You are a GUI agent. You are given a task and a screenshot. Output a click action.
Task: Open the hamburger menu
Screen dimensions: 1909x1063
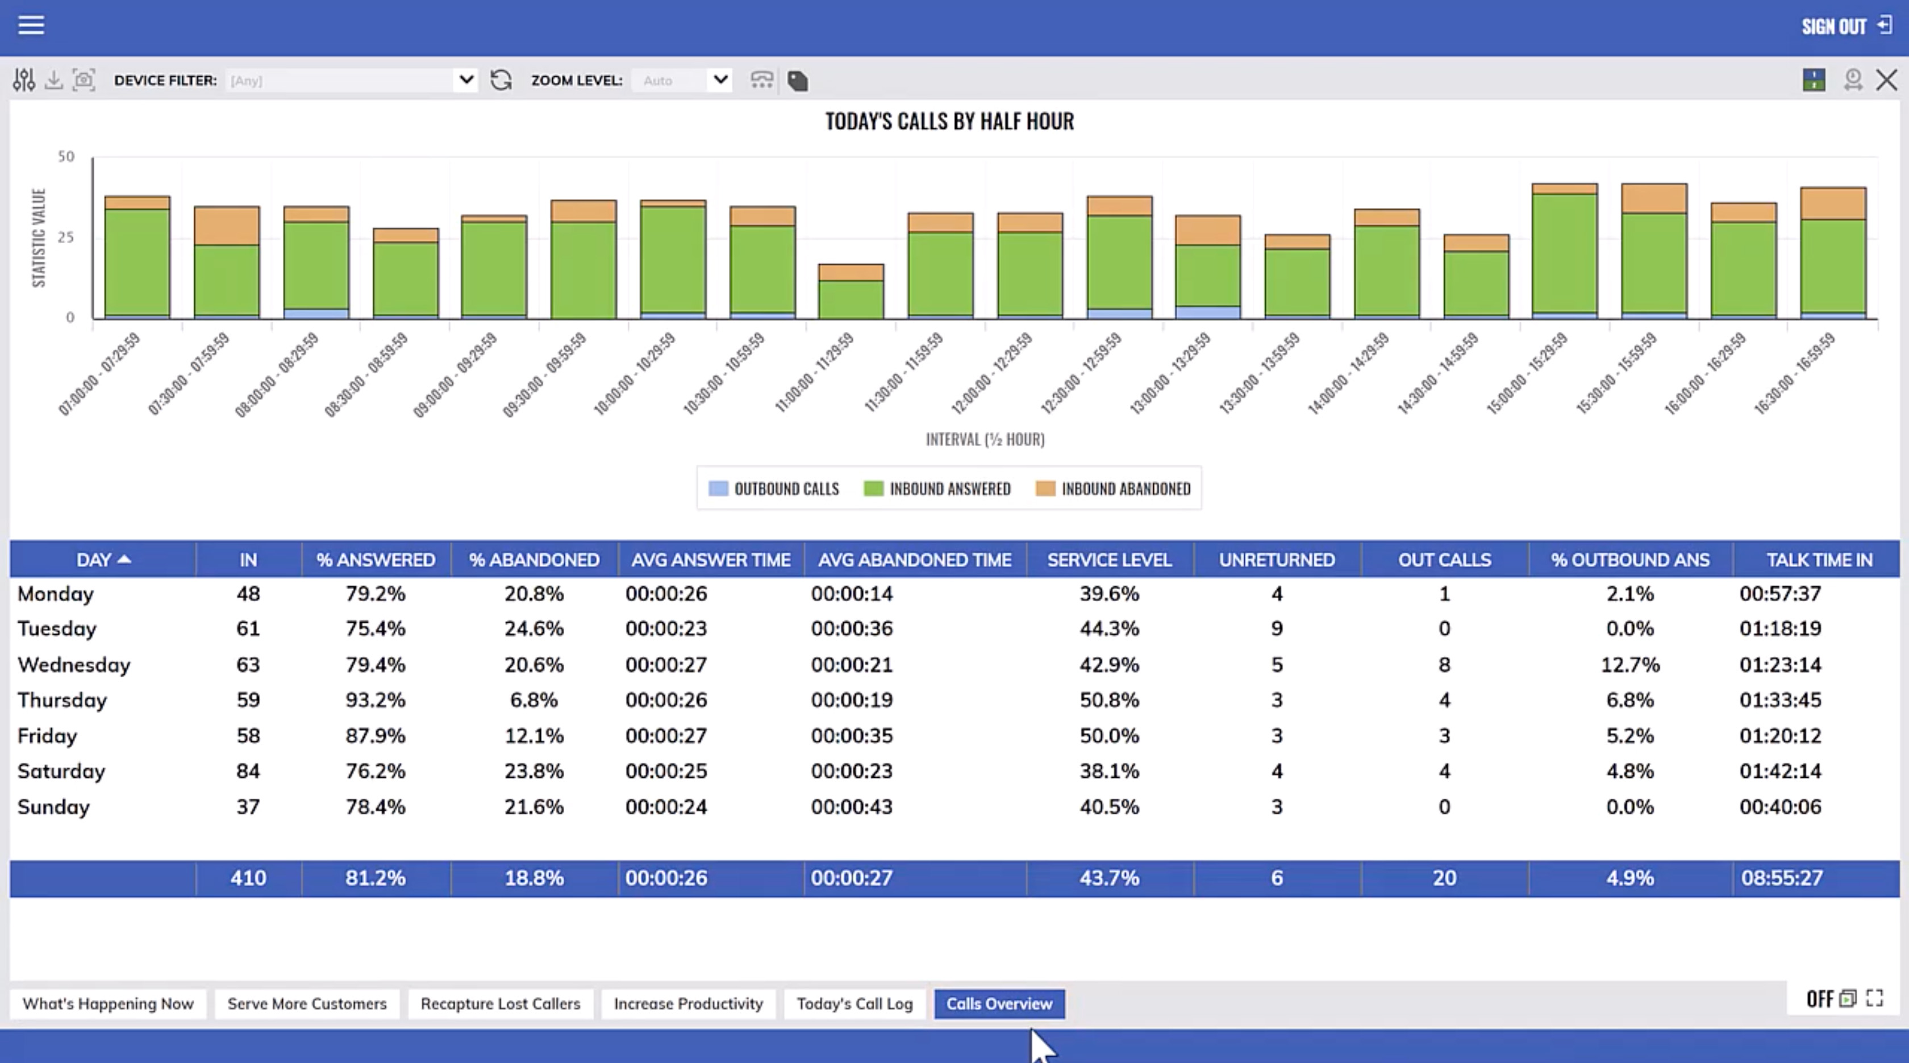30,25
